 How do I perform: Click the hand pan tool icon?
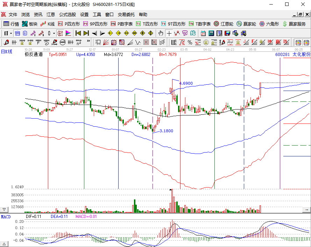(161, 33)
